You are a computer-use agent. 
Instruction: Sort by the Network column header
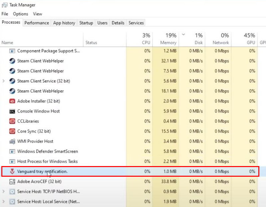218,39
